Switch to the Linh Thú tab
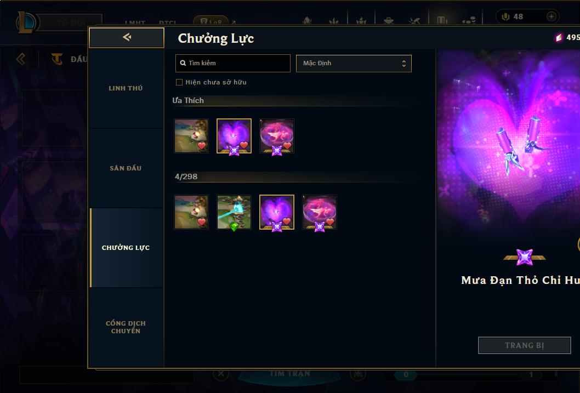Viewport: 580px width, 393px height. [x=126, y=88]
